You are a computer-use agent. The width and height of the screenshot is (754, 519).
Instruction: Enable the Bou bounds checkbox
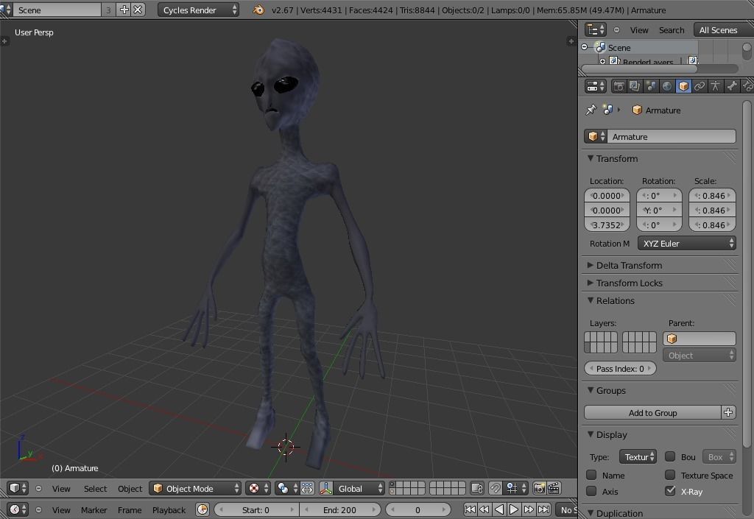[670, 456]
